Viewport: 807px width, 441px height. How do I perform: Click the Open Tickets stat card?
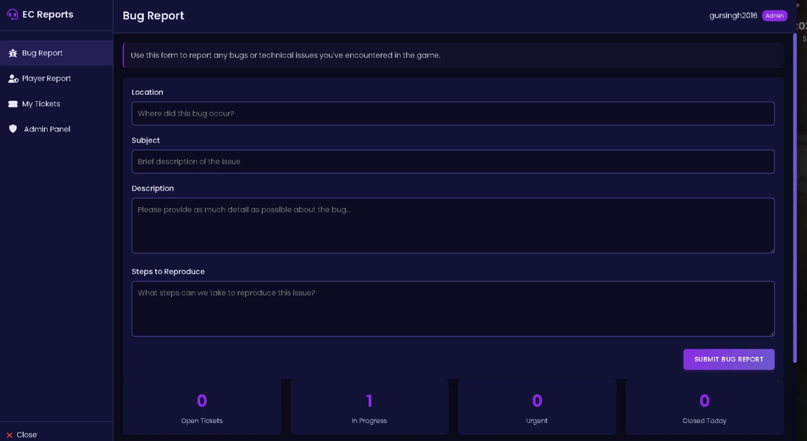(202, 407)
